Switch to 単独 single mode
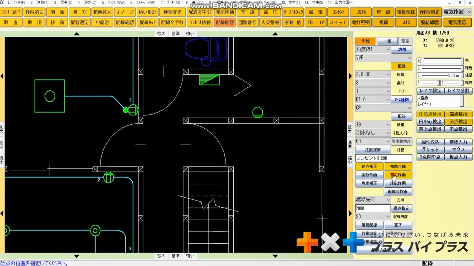Screen dimensions: 474x266 pos(365,41)
